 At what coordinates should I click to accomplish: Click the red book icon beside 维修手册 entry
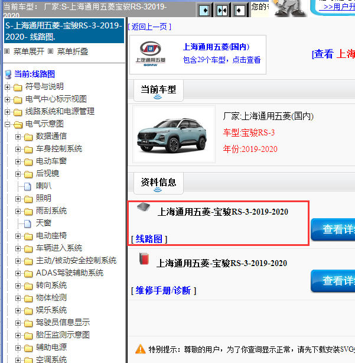(144, 258)
